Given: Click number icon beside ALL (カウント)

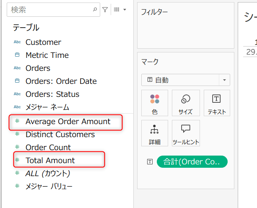Looking at the screenshot, I should coord(17,173).
